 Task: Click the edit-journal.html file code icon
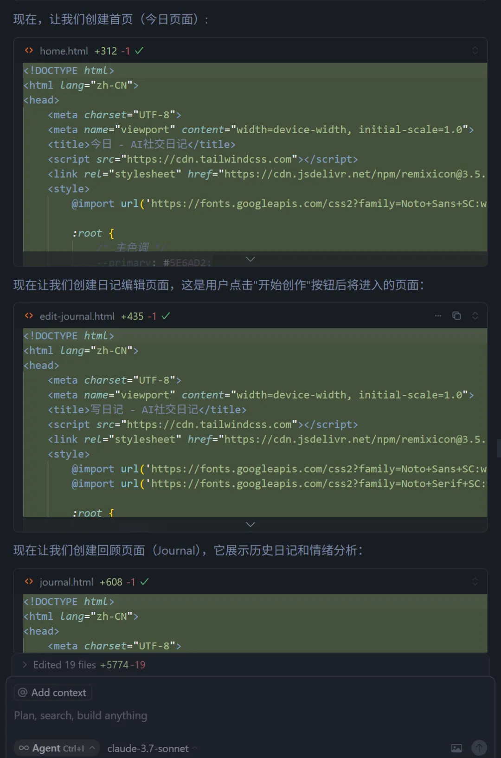click(x=29, y=316)
